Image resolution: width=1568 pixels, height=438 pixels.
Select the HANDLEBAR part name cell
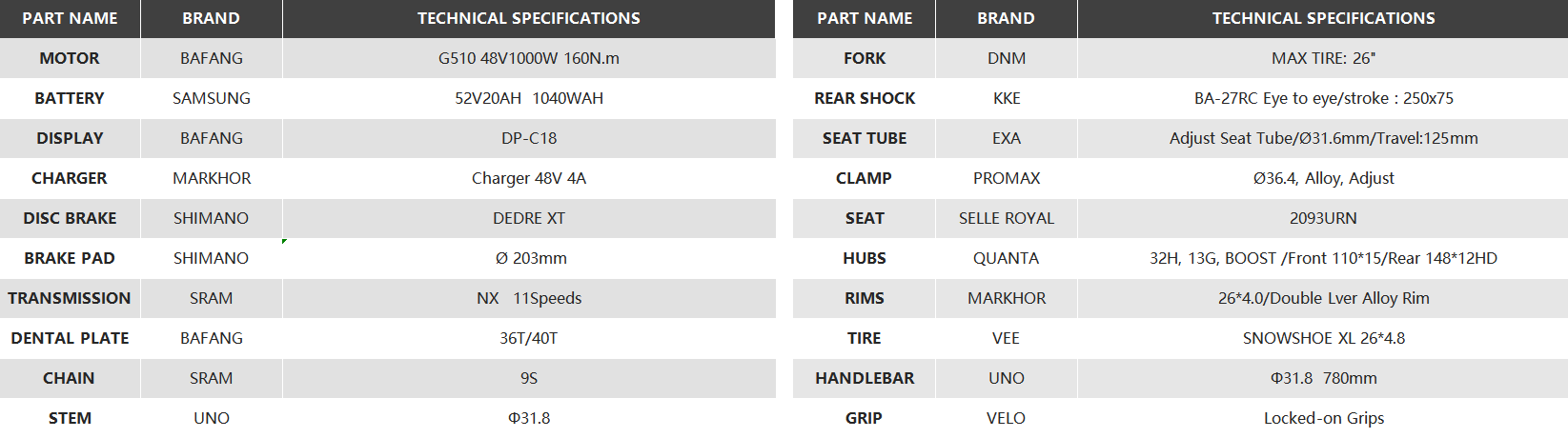click(x=864, y=378)
